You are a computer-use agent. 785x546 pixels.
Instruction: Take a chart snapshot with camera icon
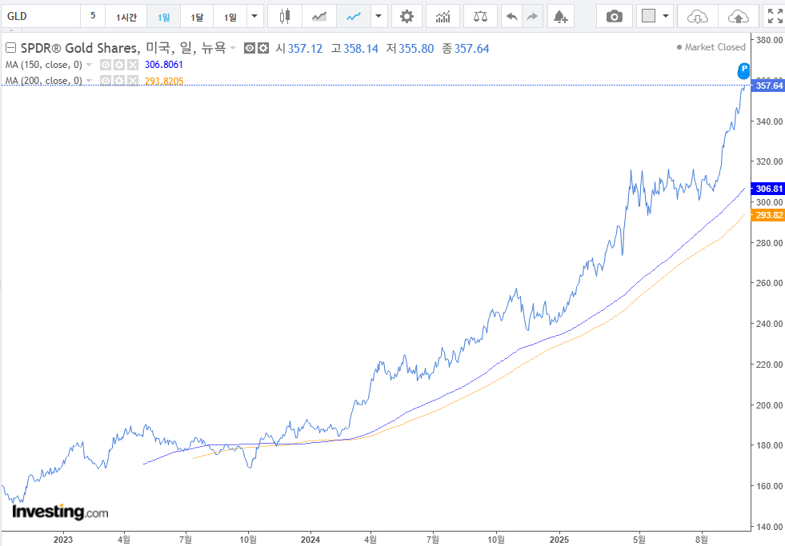(x=615, y=17)
